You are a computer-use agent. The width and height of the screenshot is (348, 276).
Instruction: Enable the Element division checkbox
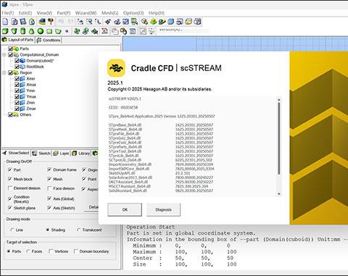pyautogui.click(x=10, y=188)
